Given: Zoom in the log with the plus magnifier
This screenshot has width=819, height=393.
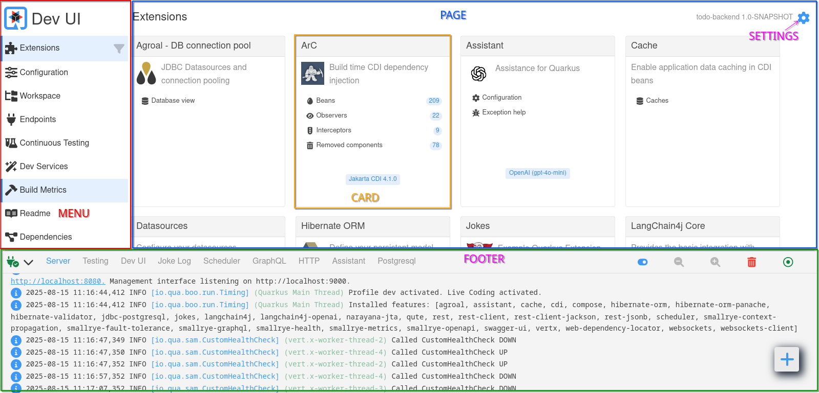Looking at the screenshot, I should coord(715,262).
